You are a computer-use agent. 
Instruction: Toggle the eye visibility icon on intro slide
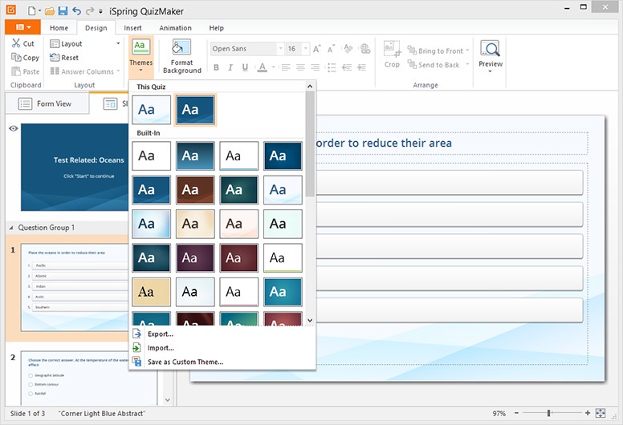point(13,128)
